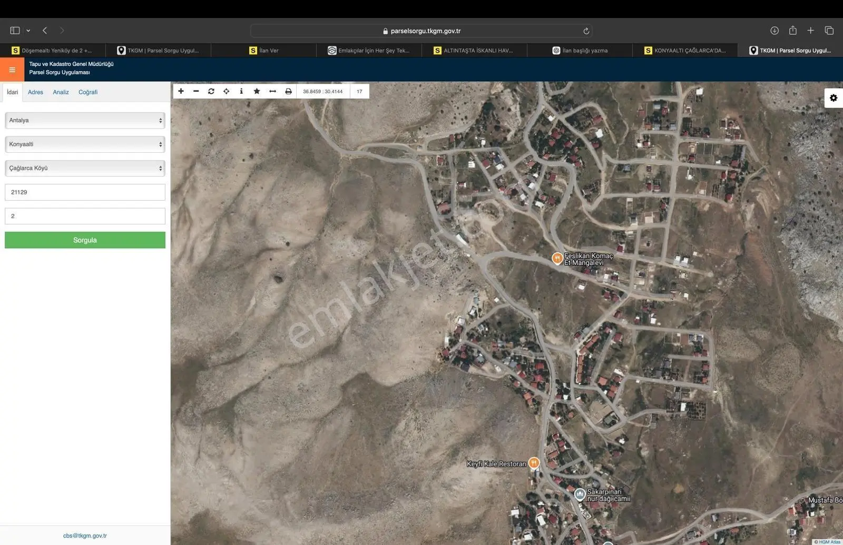Zoom out with the map minus icon
Image resolution: width=843 pixels, height=545 pixels.
tap(196, 91)
